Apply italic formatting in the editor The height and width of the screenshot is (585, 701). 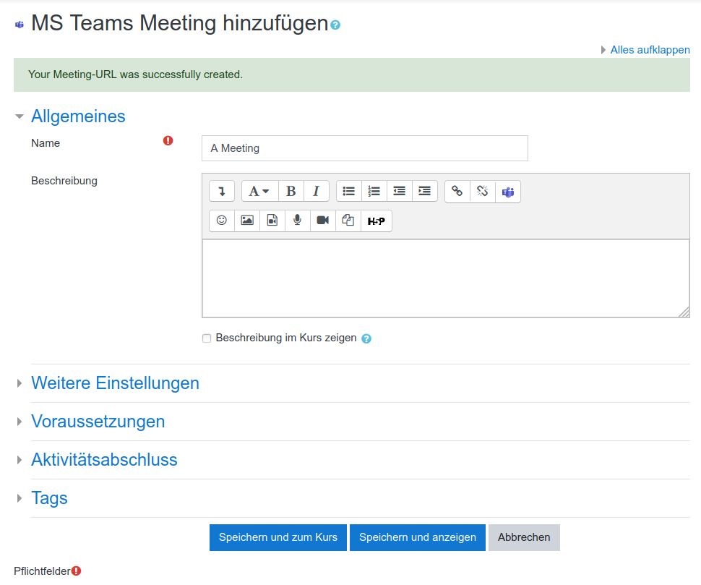click(317, 191)
